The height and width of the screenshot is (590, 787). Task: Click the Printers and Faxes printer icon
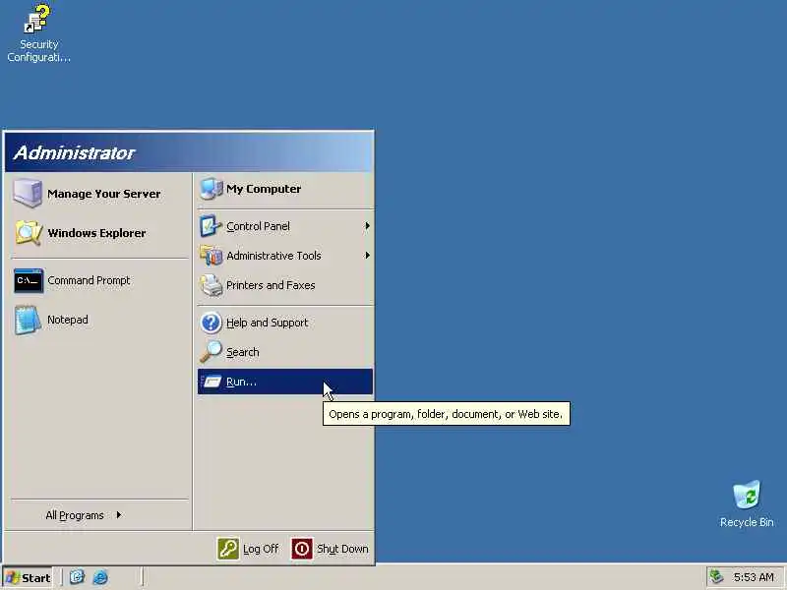click(211, 285)
